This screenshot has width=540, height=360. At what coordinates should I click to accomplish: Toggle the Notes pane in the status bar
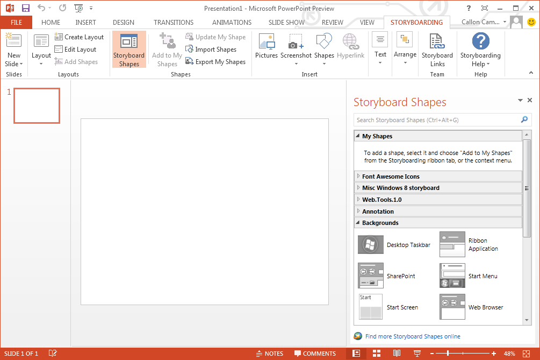pos(269,354)
